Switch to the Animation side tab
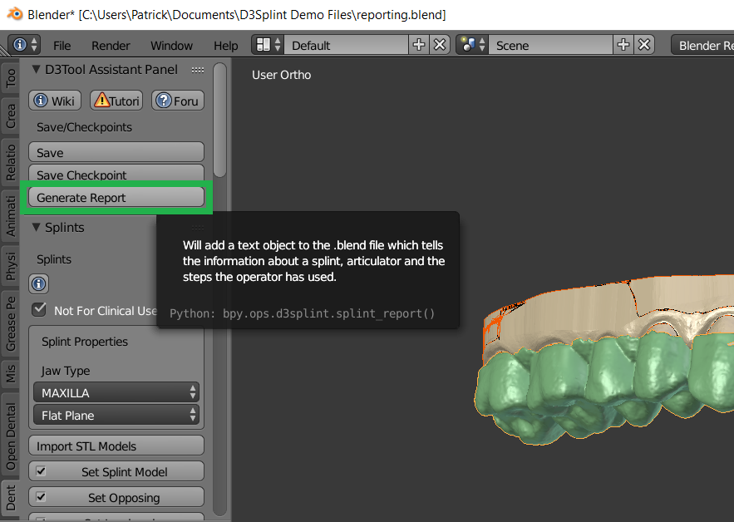 (10, 216)
